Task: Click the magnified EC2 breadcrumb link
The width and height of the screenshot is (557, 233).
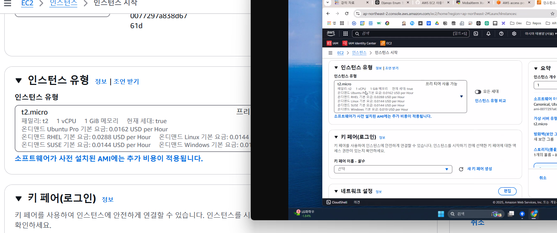Action: [x=28, y=3]
